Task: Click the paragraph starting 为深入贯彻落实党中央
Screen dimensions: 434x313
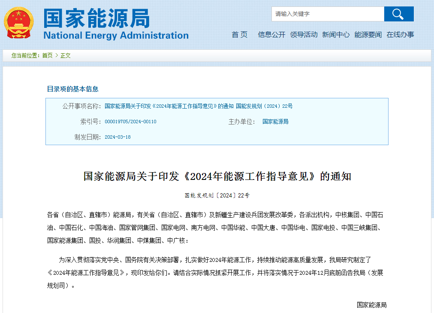Action: pos(215,273)
